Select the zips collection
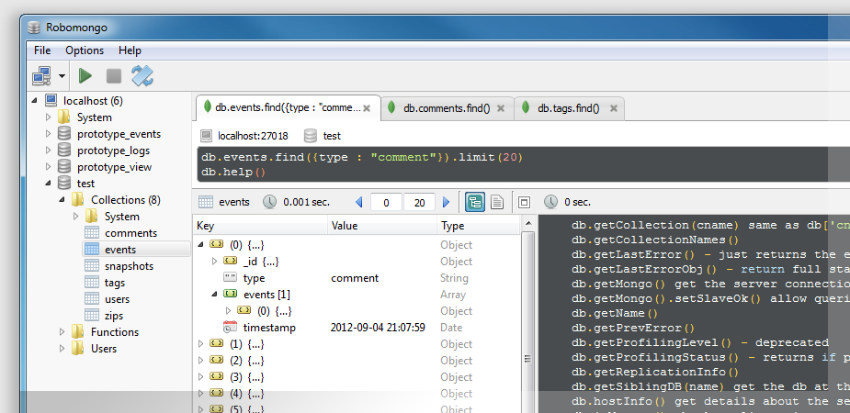The height and width of the screenshot is (413, 850). [x=114, y=316]
